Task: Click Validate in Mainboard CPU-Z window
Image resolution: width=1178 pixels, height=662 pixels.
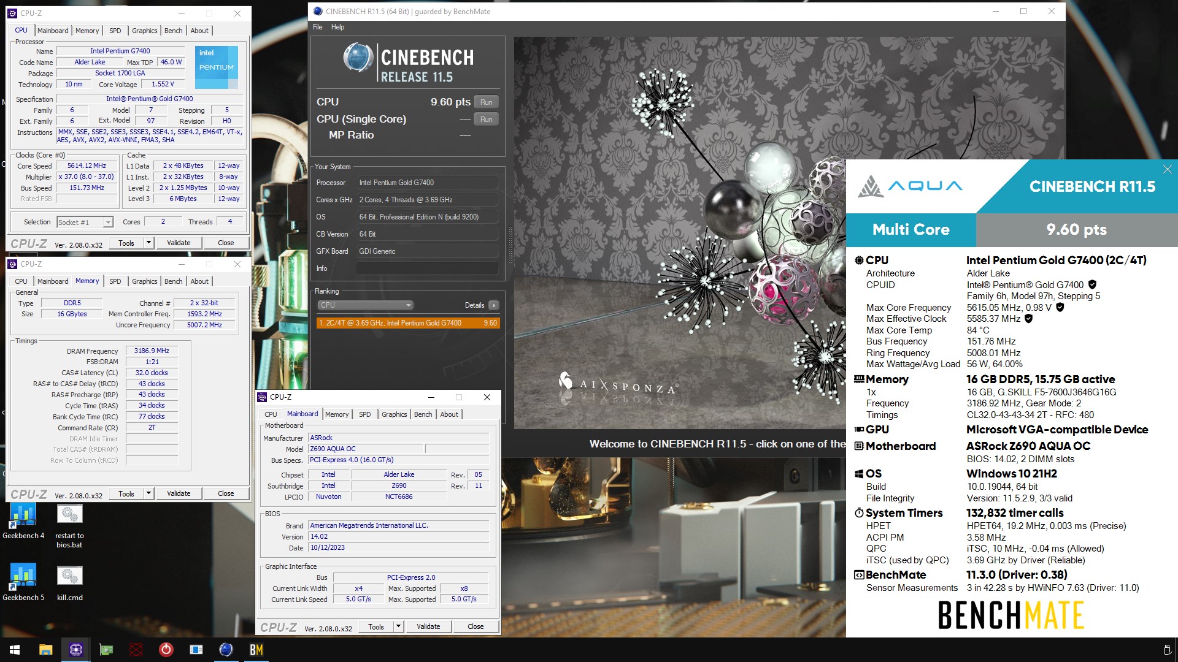Action: pyautogui.click(x=428, y=626)
